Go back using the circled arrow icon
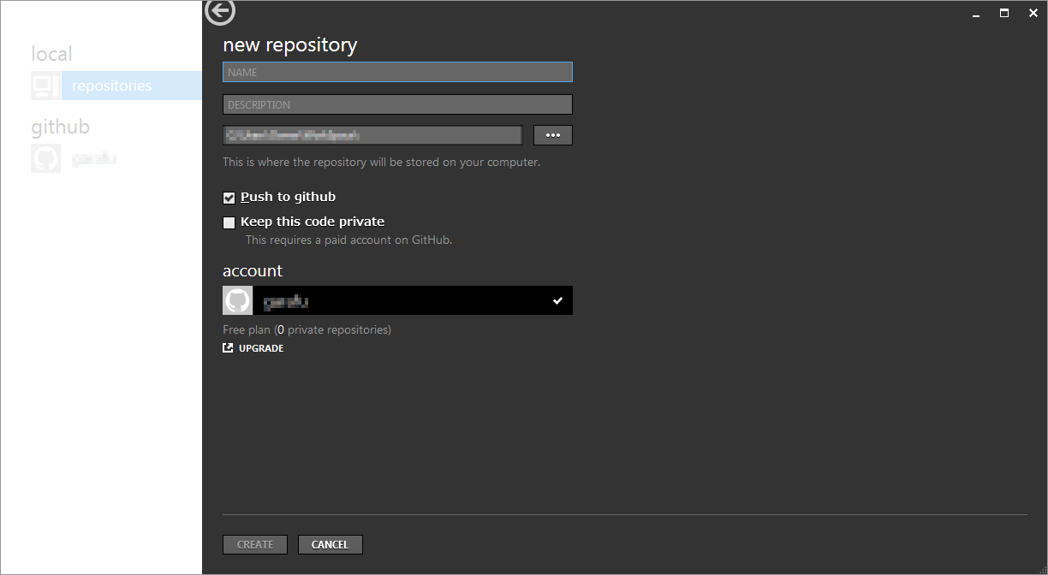Viewport: 1048px width, 575px height. coord(220,11)
